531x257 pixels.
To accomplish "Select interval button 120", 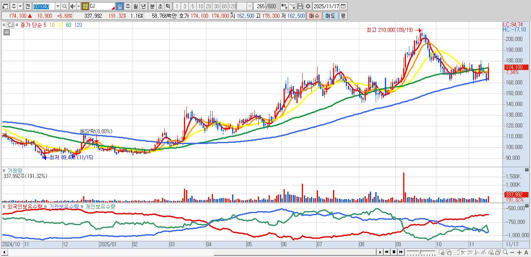I will (x=232, y=6).
